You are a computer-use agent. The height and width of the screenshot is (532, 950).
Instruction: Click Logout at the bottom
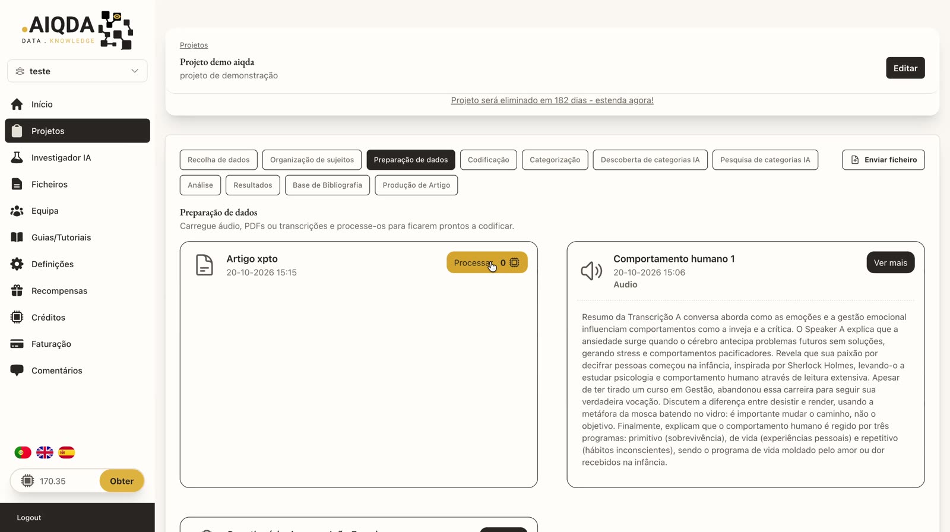(x=29, y=518)
